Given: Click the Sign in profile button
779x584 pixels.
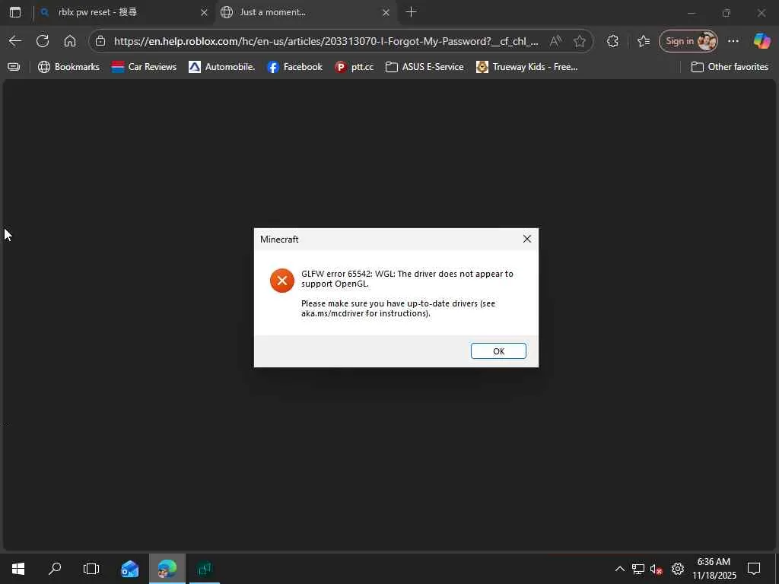Looking at the screenshot, I should [688, 41].
